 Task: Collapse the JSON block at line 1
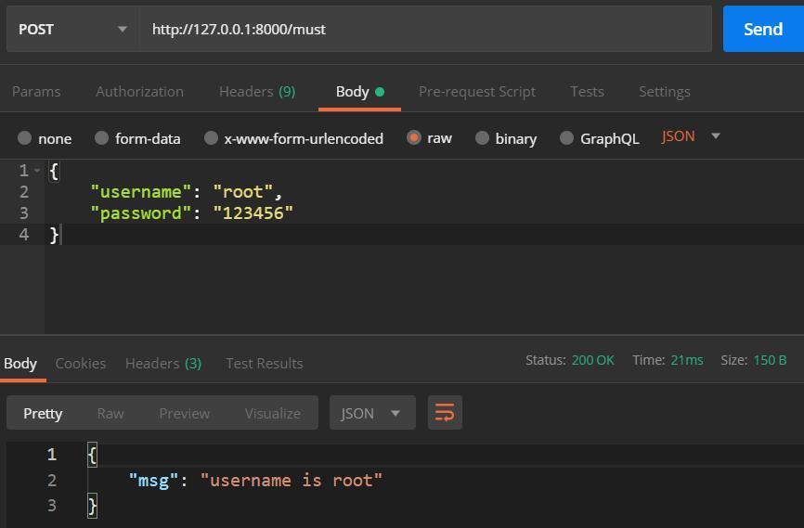point(37,170)
